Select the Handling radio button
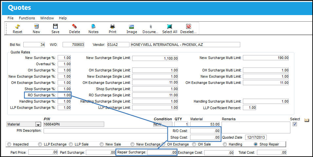 click(225, 144)
